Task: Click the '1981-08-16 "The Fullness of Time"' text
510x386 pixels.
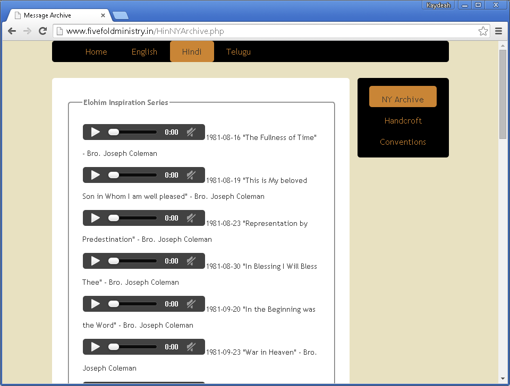Action: [261, 137]
